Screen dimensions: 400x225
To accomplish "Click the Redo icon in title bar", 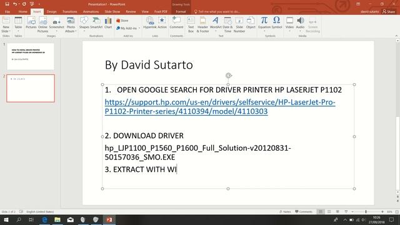I will click(x=24, y=4).
